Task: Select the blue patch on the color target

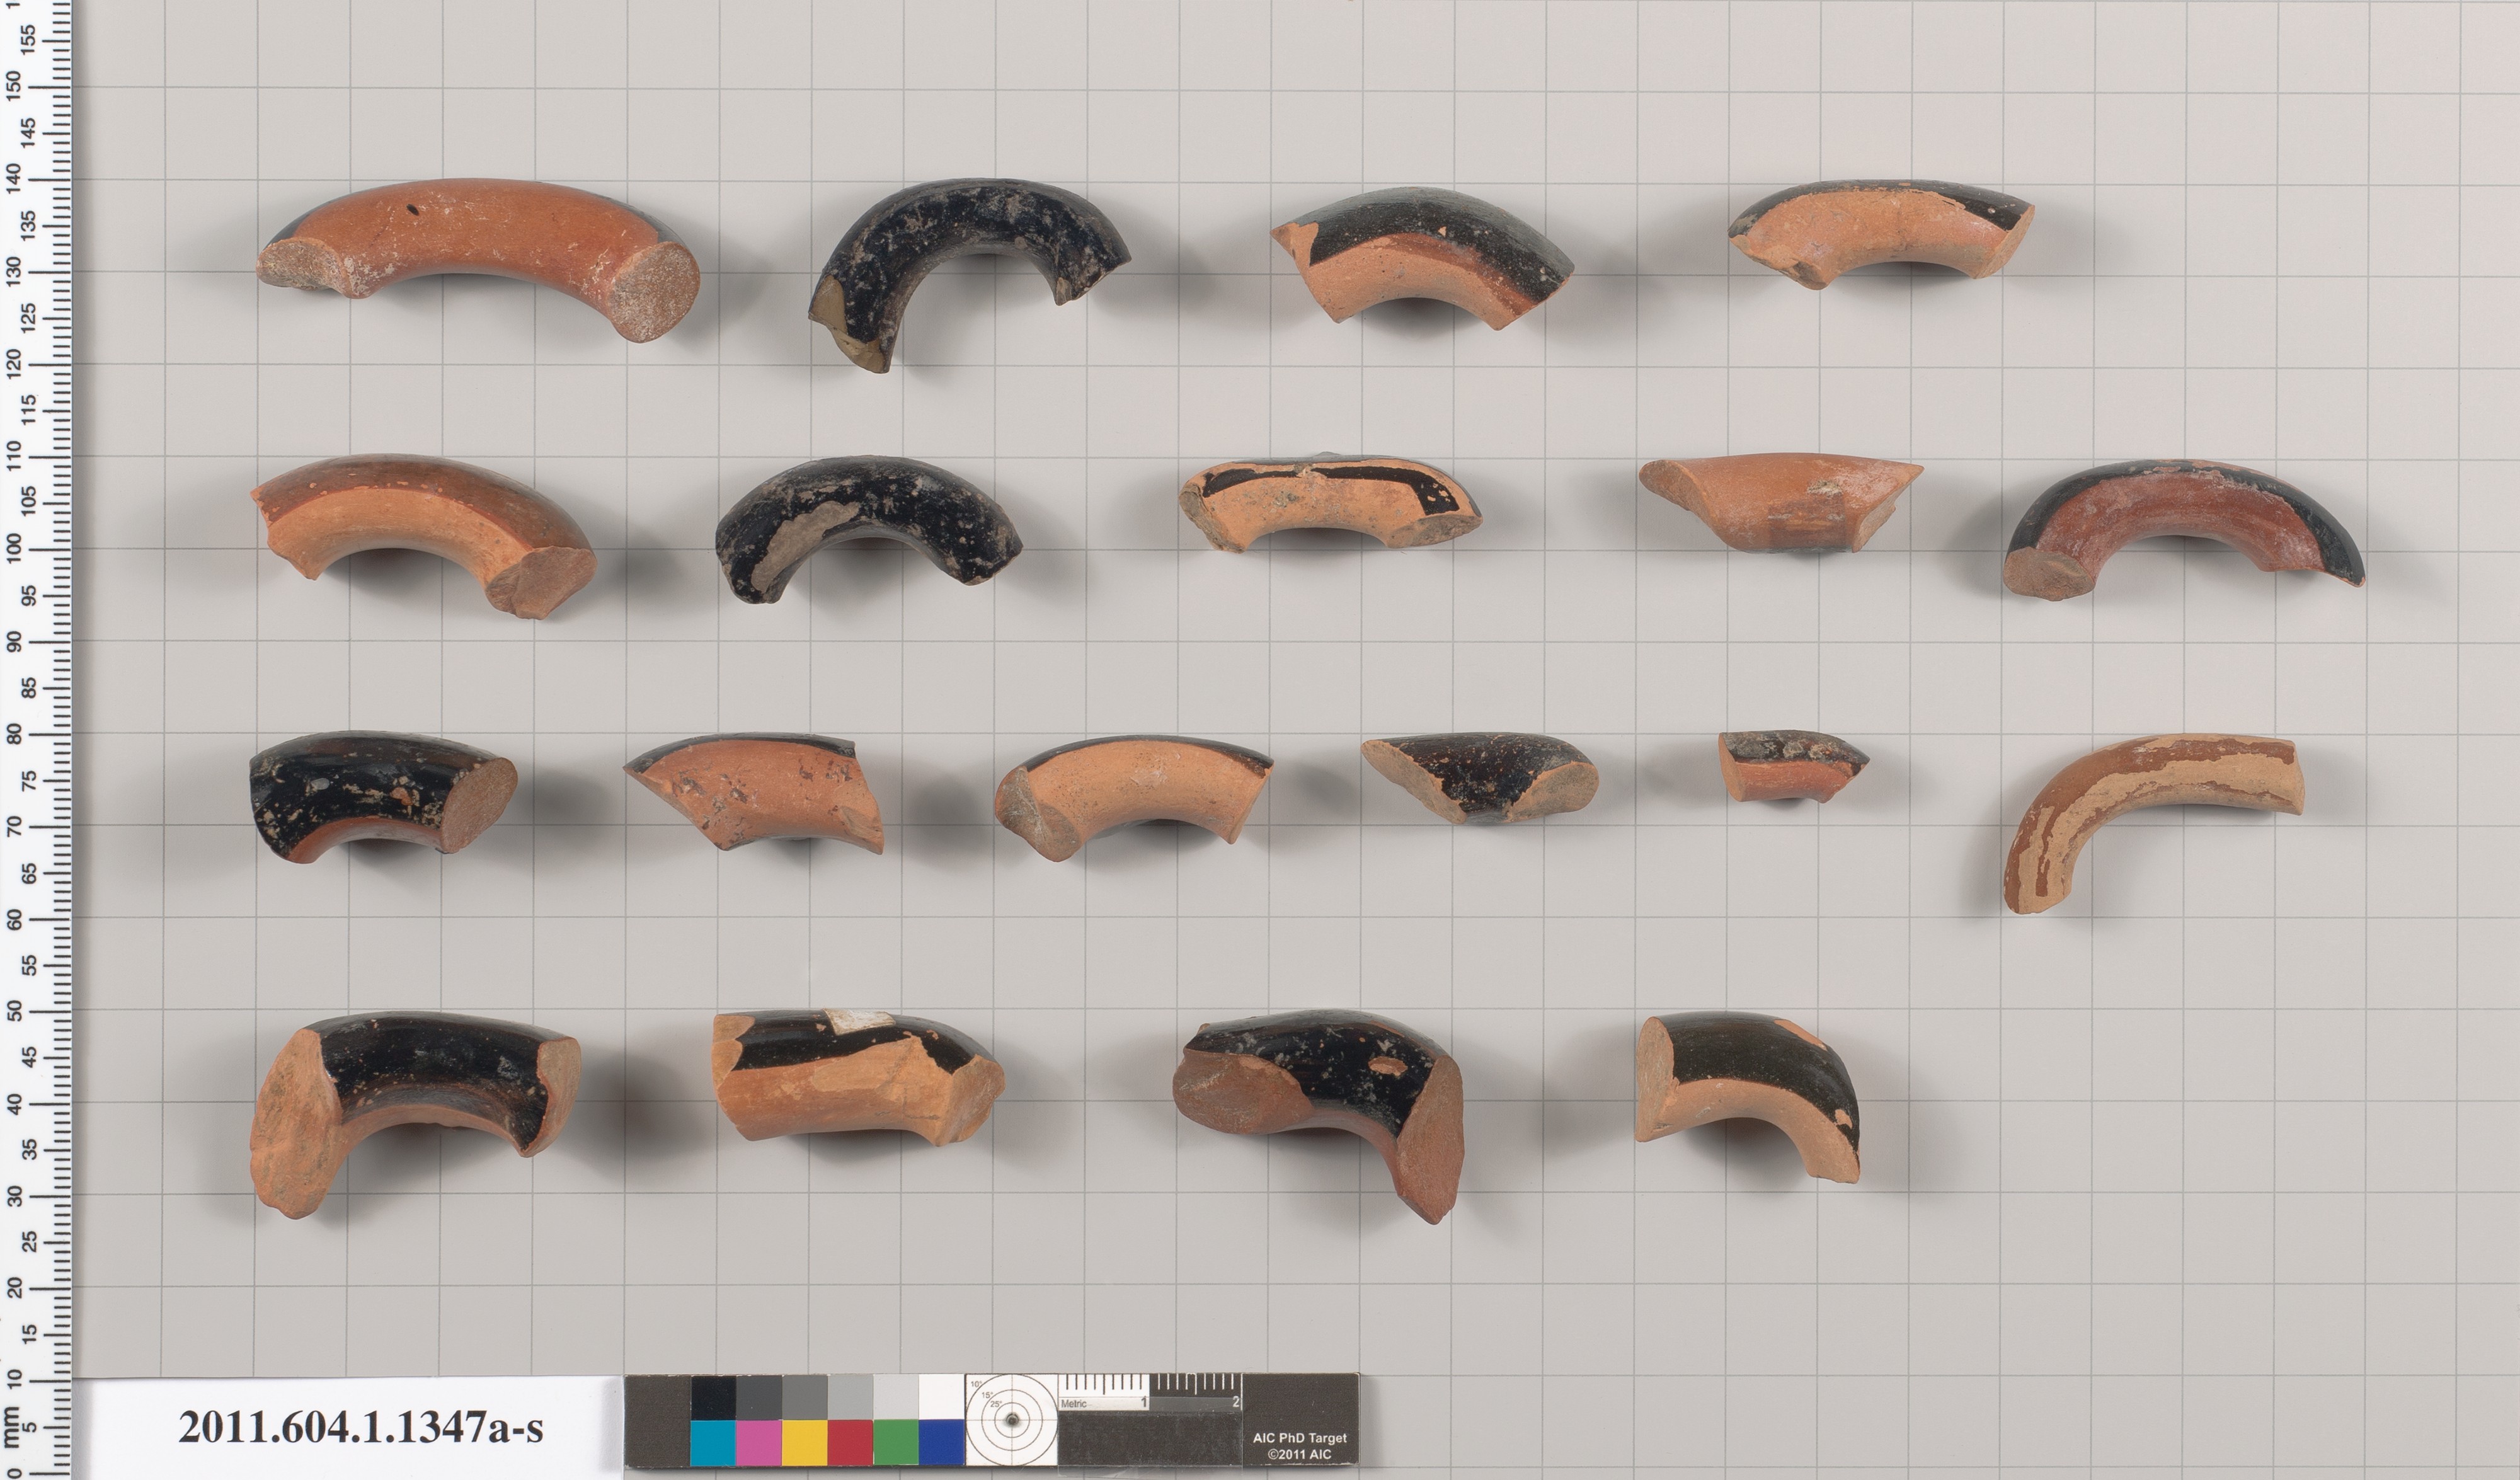Action: point(941,1442)
